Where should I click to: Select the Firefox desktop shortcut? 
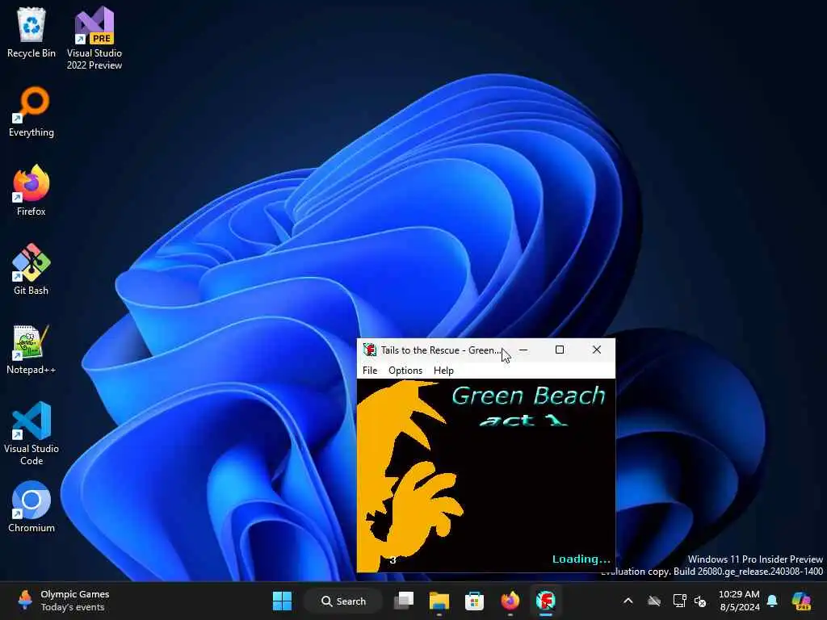pyautogui.click(x=31, y=191)
